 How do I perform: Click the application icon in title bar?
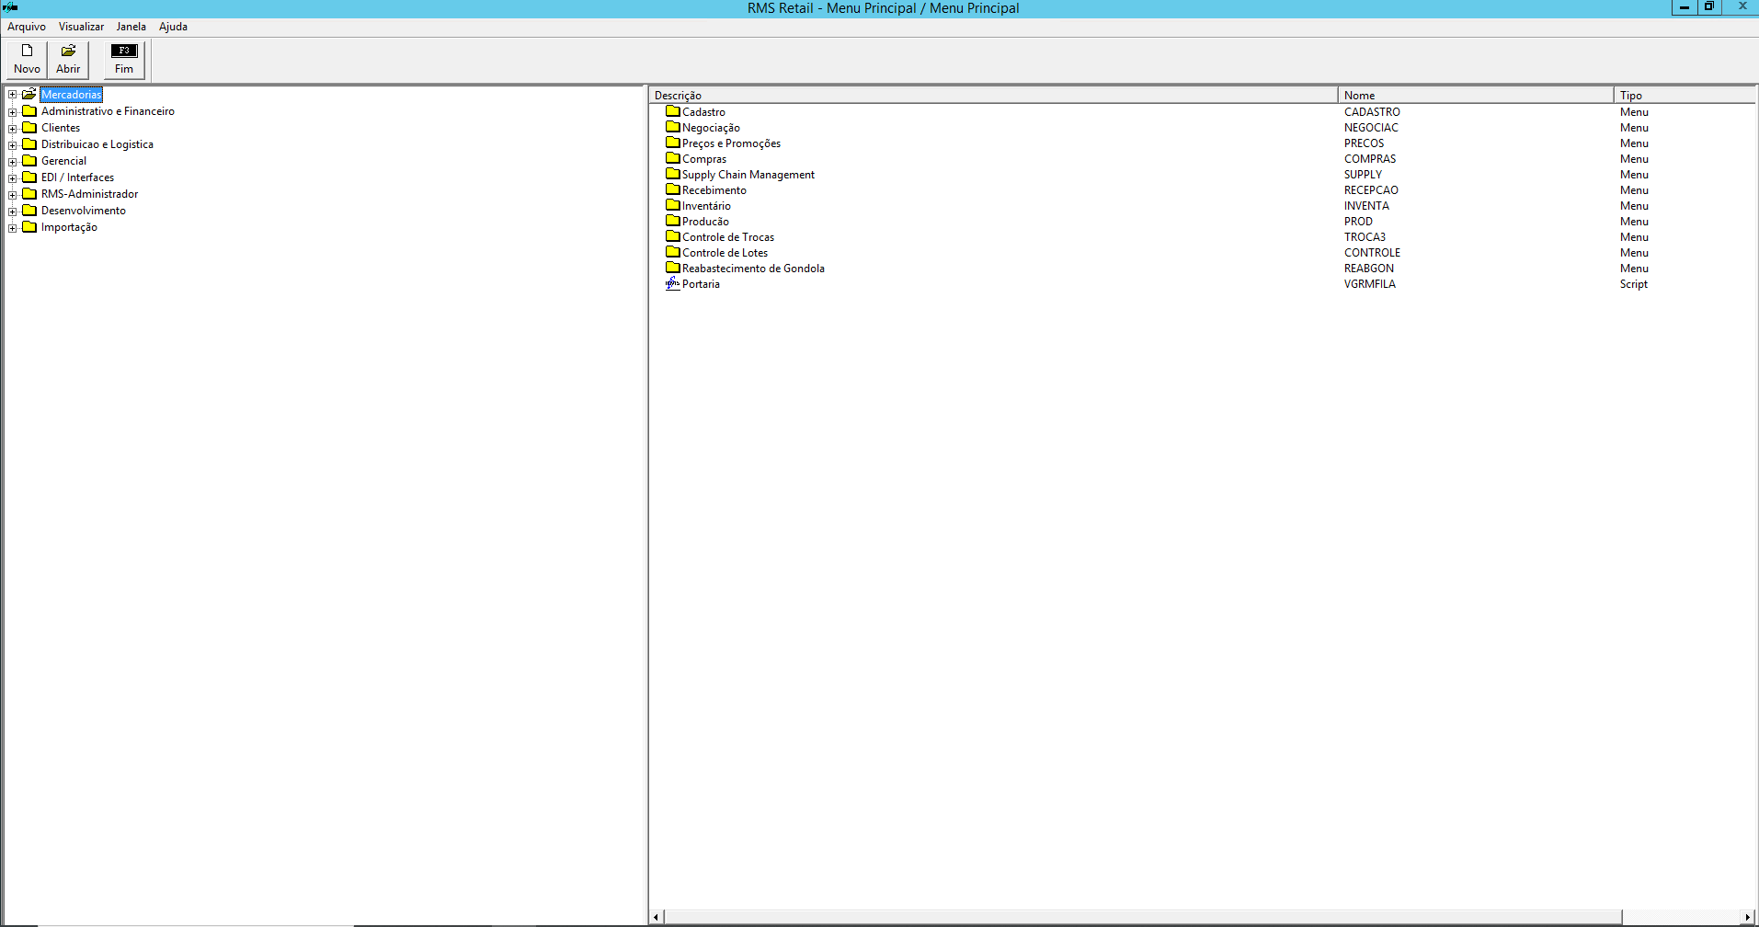pyautogui.click(x=10, y=7)
